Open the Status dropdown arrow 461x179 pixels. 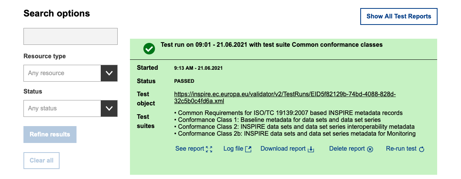coord(109,108)
